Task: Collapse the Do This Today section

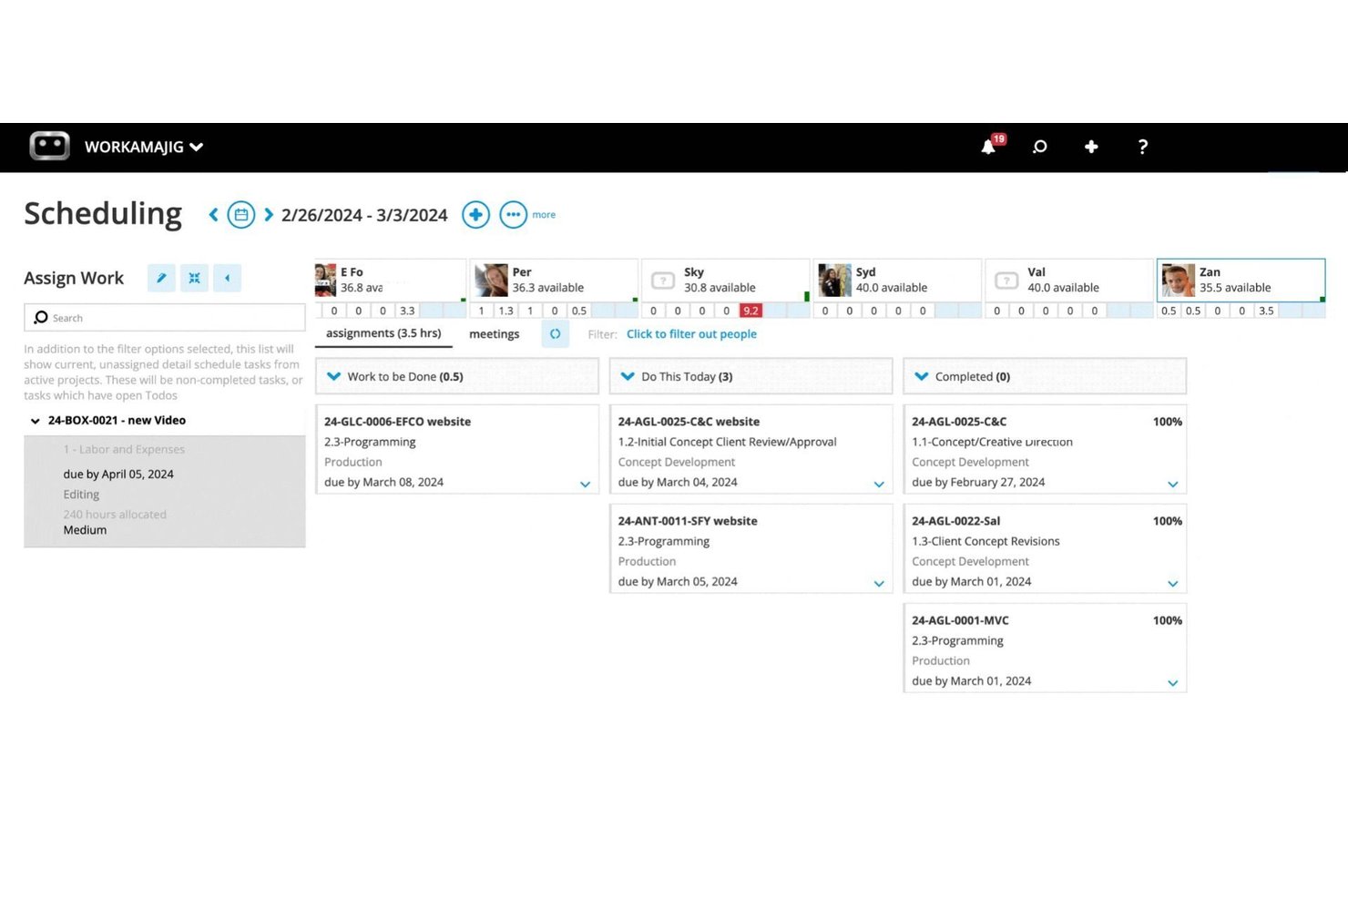Action: tap(628, 376)
